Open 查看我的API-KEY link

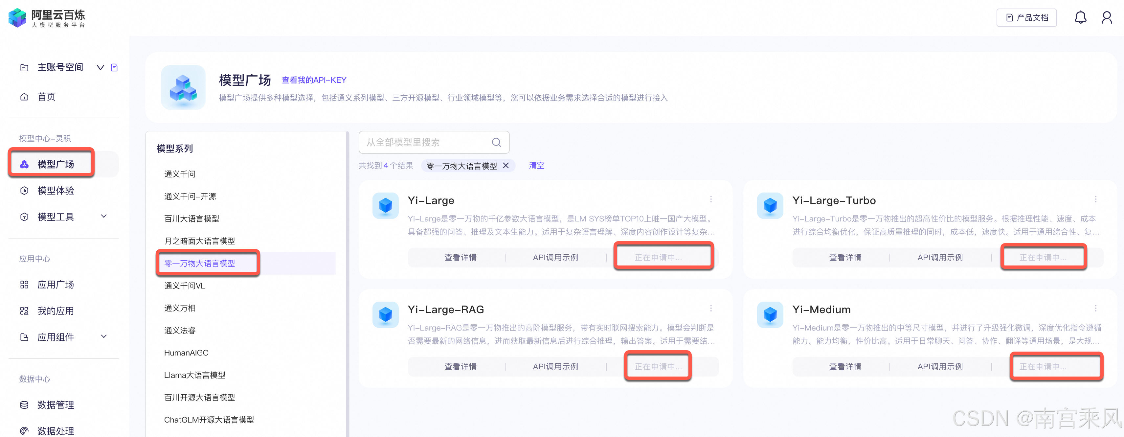click(x=313, y=80)
